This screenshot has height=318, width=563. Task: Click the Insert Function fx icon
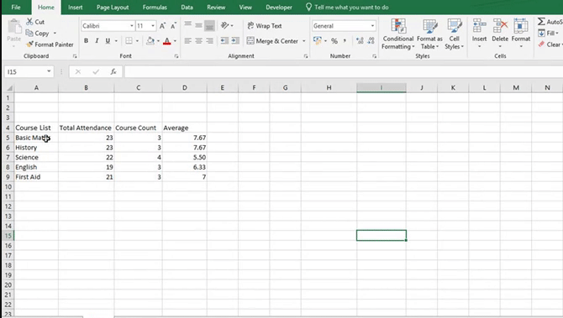pyautogui.click(x=113, y=71)
